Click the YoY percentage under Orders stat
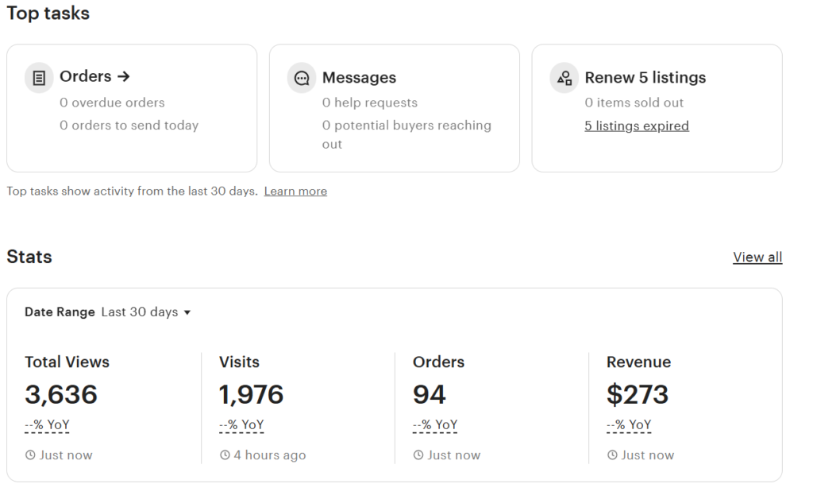The image size is (813, 484). (435, 425)
